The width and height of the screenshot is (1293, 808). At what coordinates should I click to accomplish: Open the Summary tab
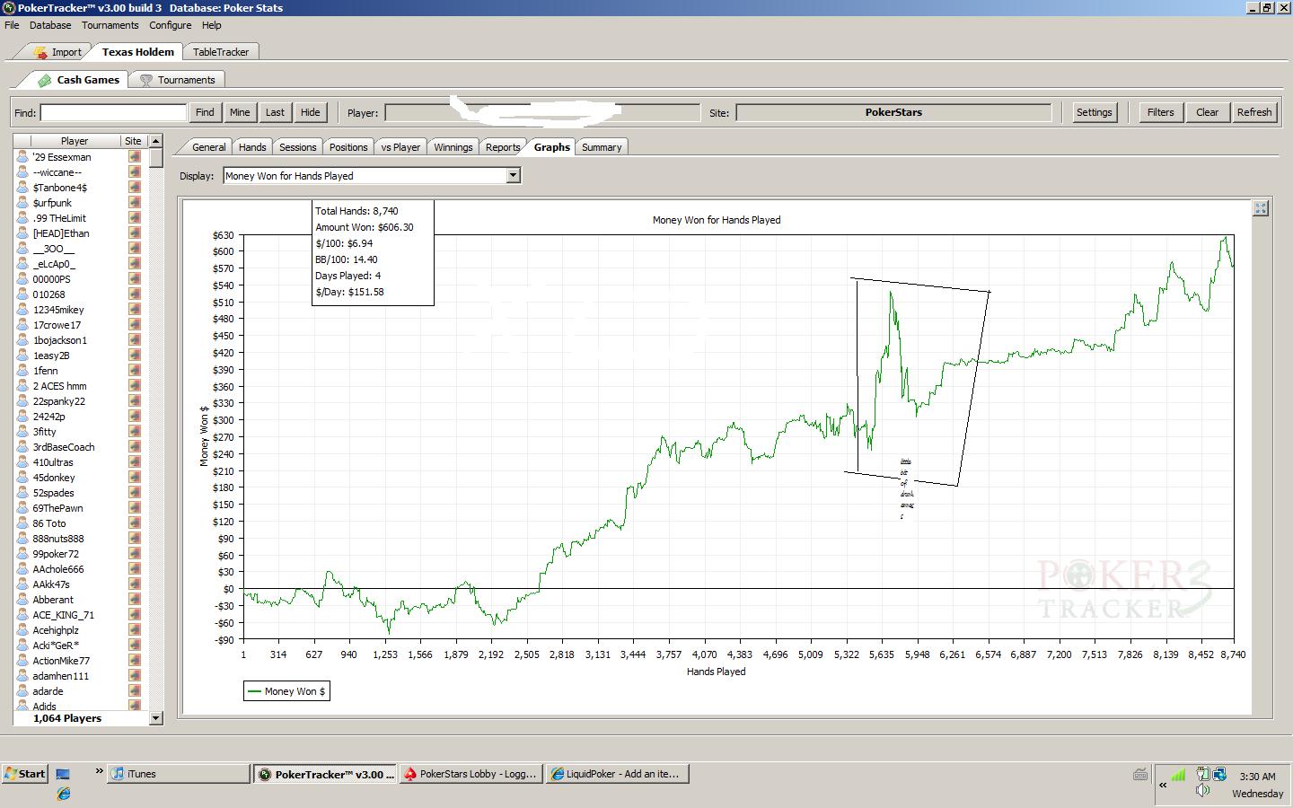602,147
